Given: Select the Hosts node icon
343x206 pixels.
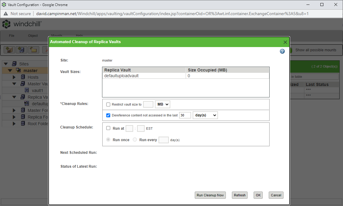Looking at the screenshot, I should pyautogui.click(x=23, y=77).
